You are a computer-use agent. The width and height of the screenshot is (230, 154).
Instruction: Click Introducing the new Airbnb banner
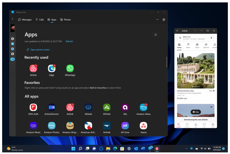[196, 120]
